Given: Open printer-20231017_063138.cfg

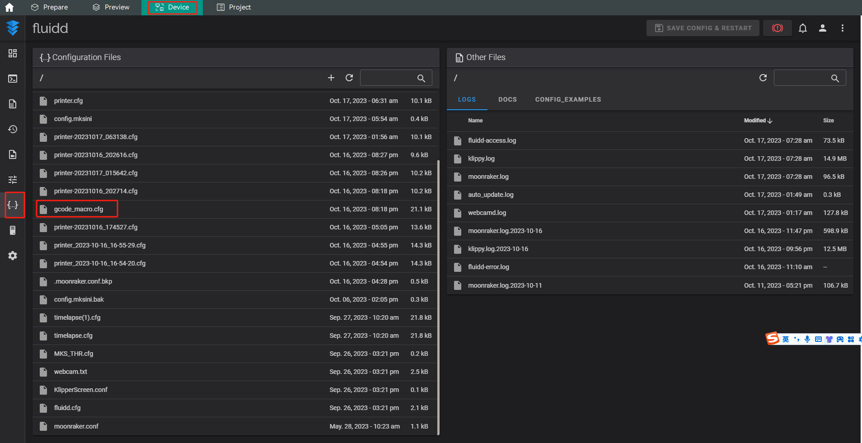Looking at the screenshot, I should click(x=235, y=137).
